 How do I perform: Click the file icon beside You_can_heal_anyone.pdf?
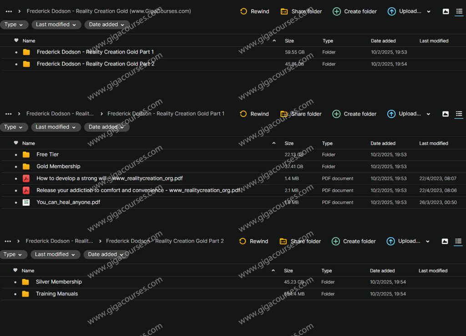pyautogui.click(x=26, y=202)
